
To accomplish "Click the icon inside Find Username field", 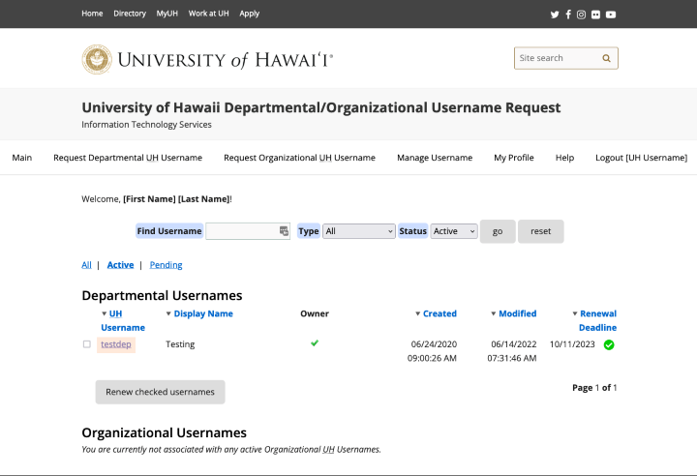I will (284, 231).
